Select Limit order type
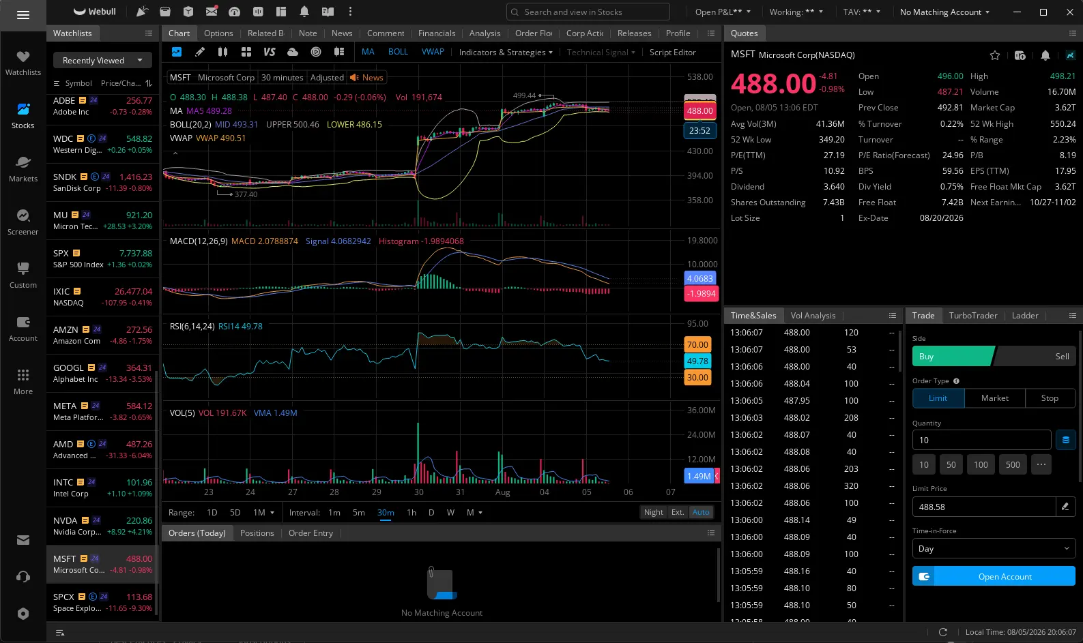This screenshot has height=643, width=1083. (x=938, y=398)
